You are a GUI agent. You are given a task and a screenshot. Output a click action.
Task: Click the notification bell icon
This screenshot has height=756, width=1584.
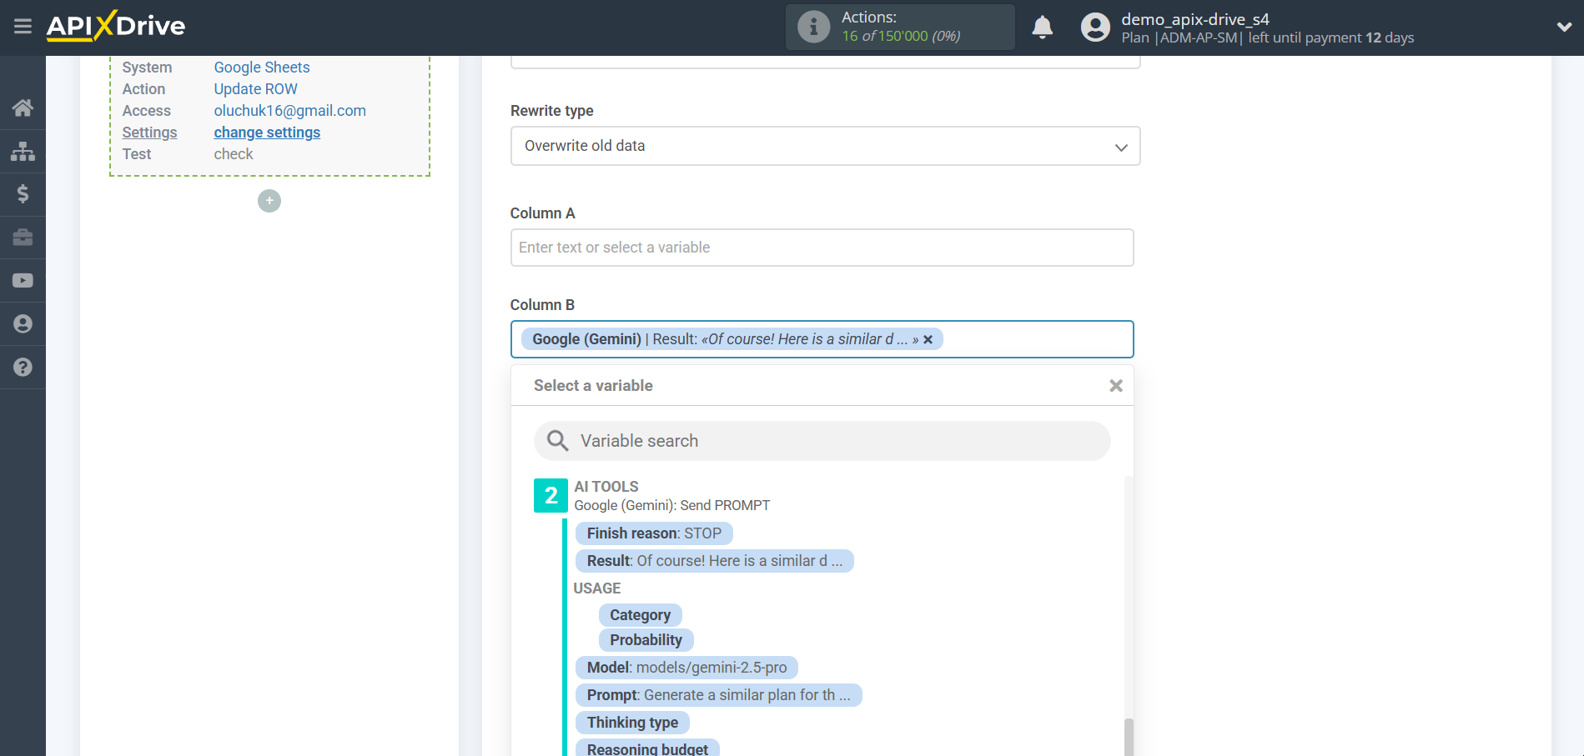(x=1042, y=28)
